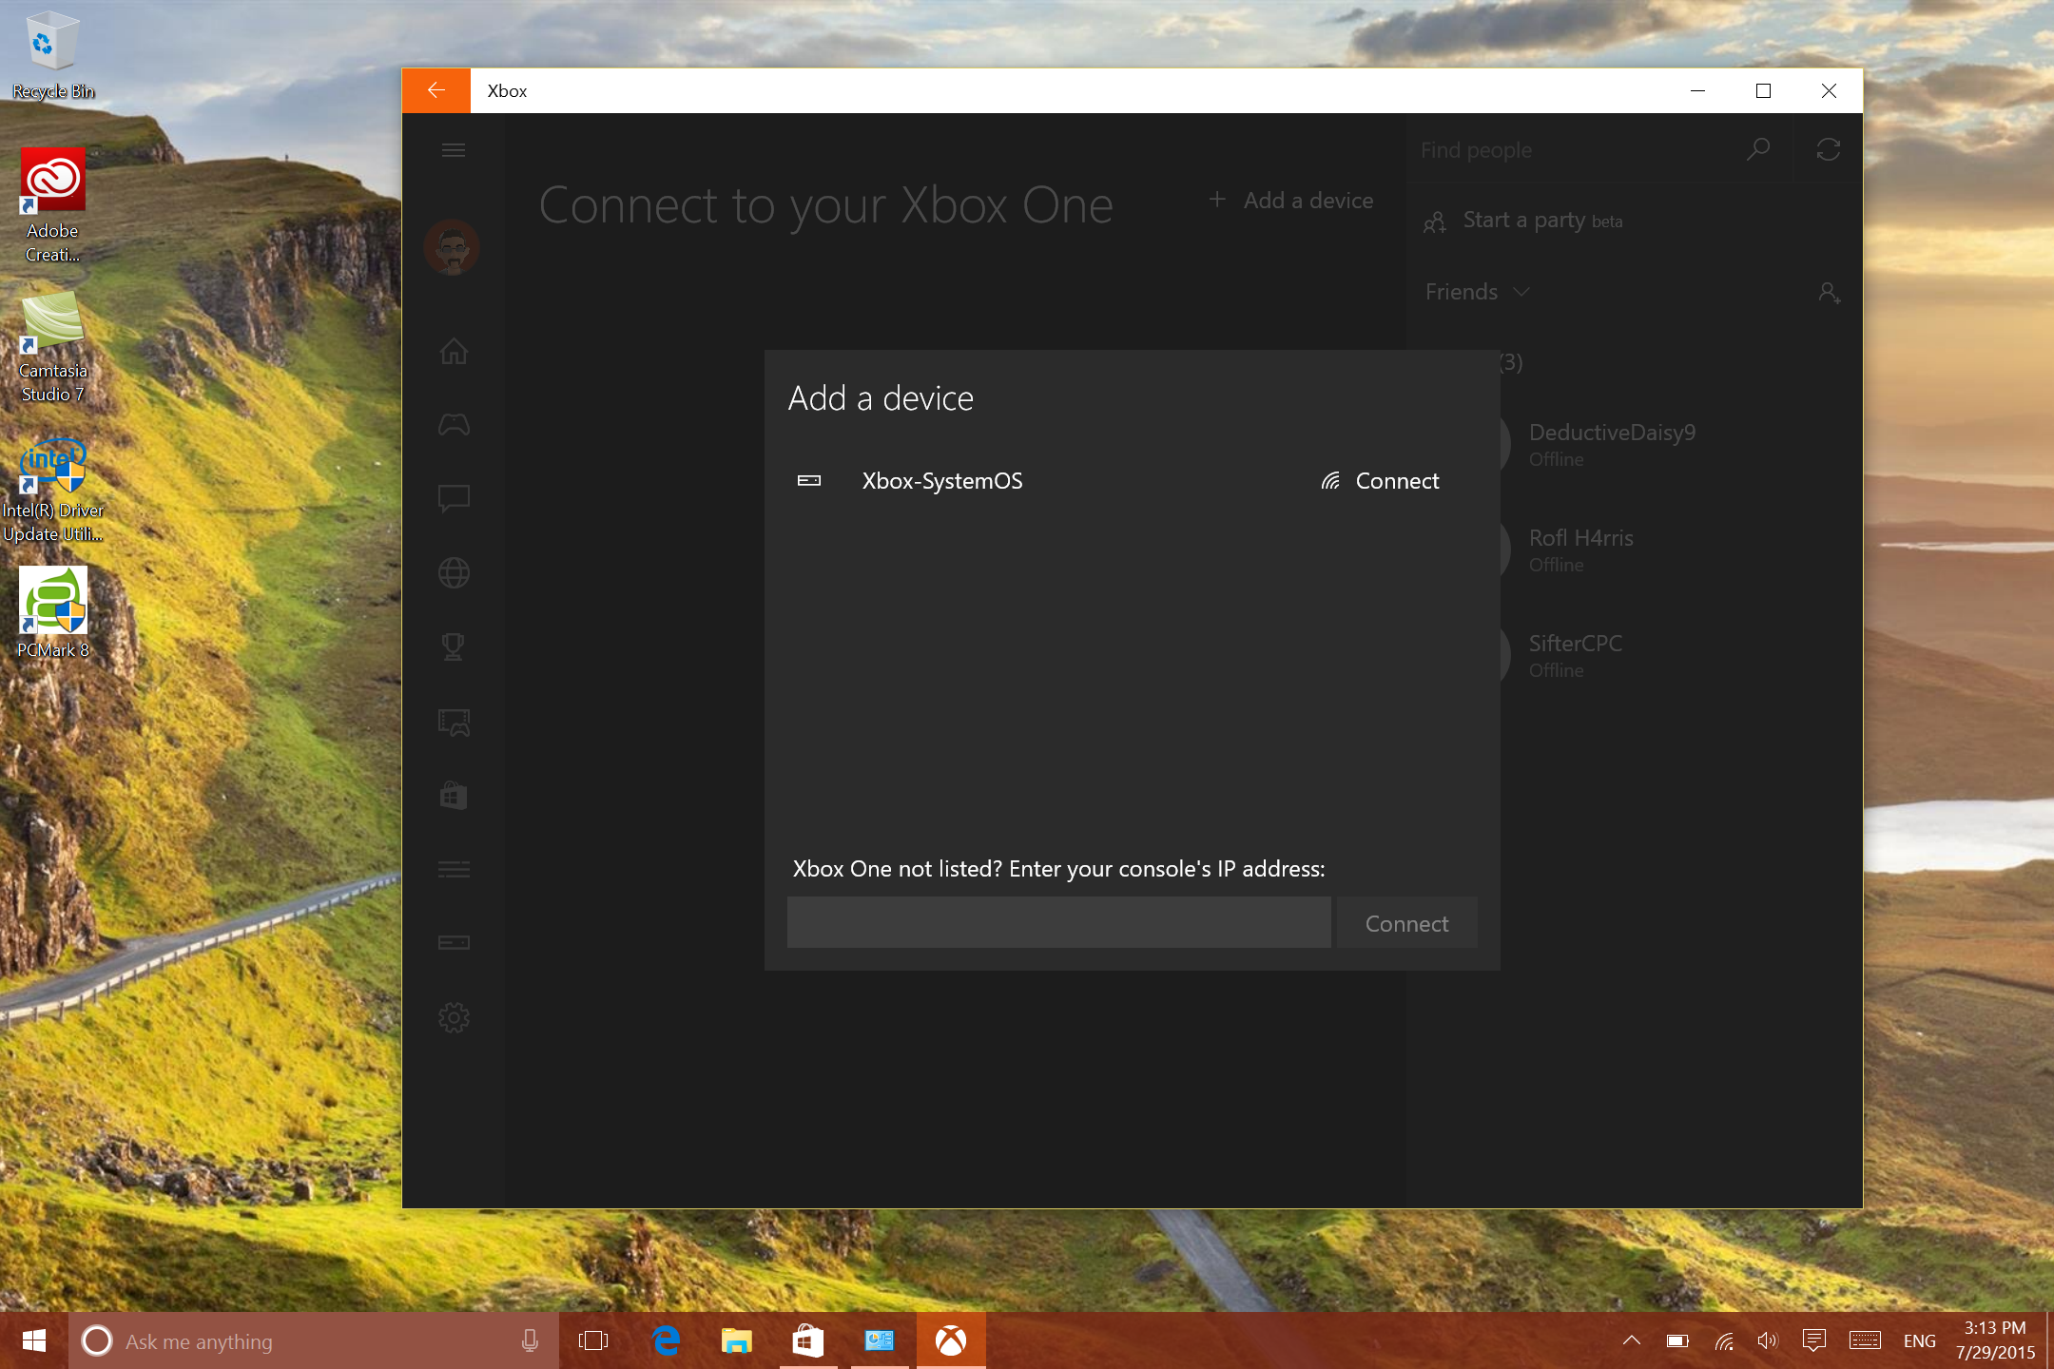
Task: Click Start a party beta
Action: [1523, 221]
